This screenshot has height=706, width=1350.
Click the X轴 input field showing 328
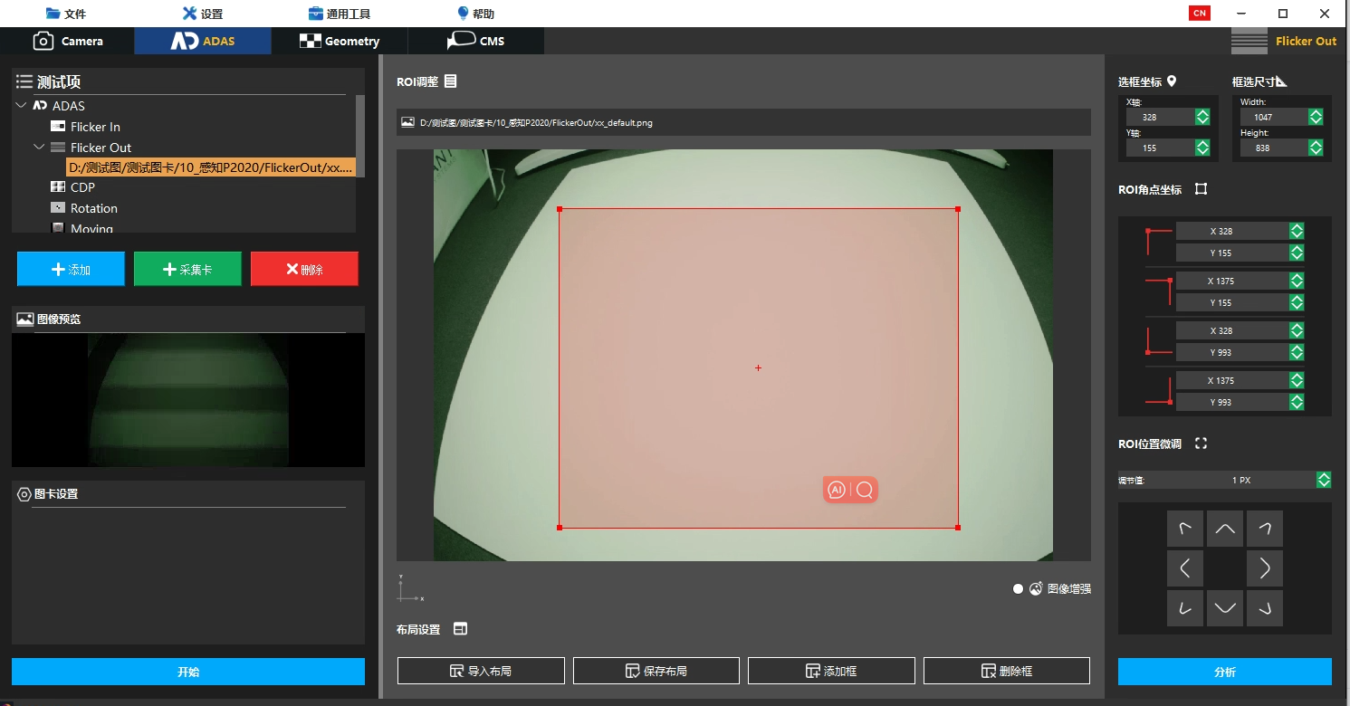click(x=1159, y=117)
